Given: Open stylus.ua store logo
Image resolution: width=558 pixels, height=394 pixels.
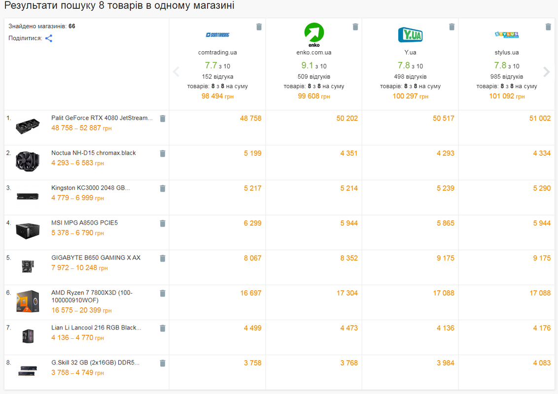Looking at the screenshot, I should point(507,34).
